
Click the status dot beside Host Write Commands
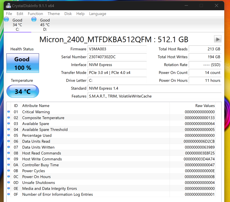pos(9,159)
